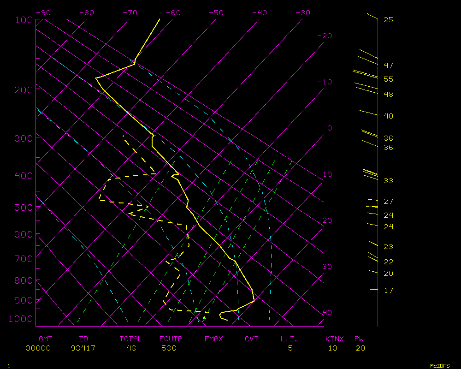Click the -90 temperature label at top

pos(42,13)
